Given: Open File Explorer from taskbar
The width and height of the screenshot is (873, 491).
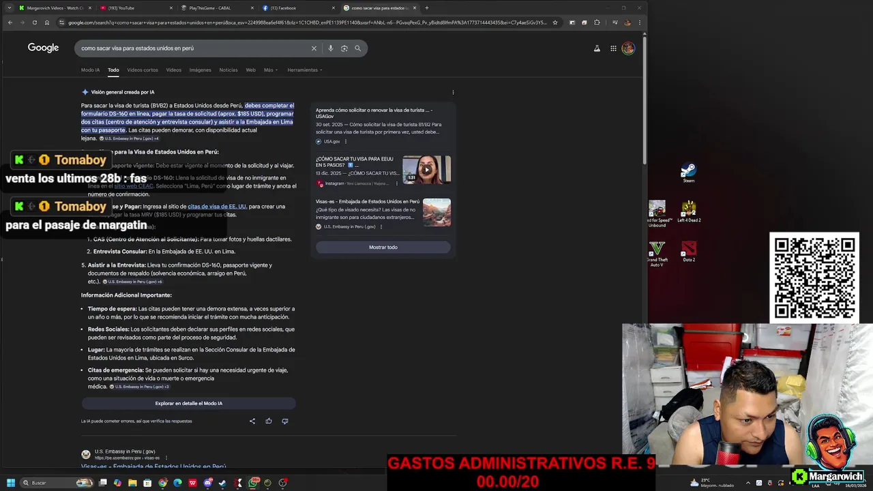Looking at the screenshot, I should pos(132,483).
